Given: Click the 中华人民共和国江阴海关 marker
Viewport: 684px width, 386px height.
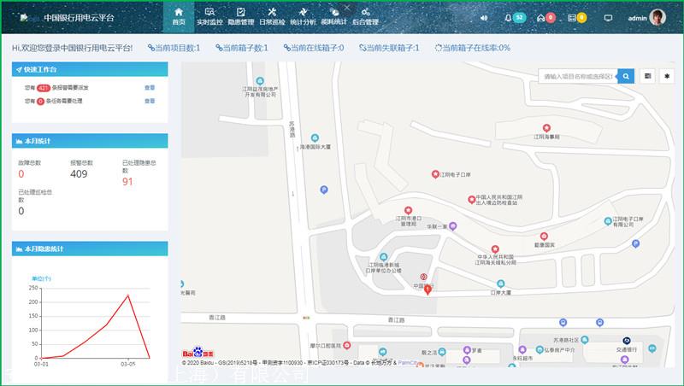Looking at the screenshot, I should pos(495,249).
